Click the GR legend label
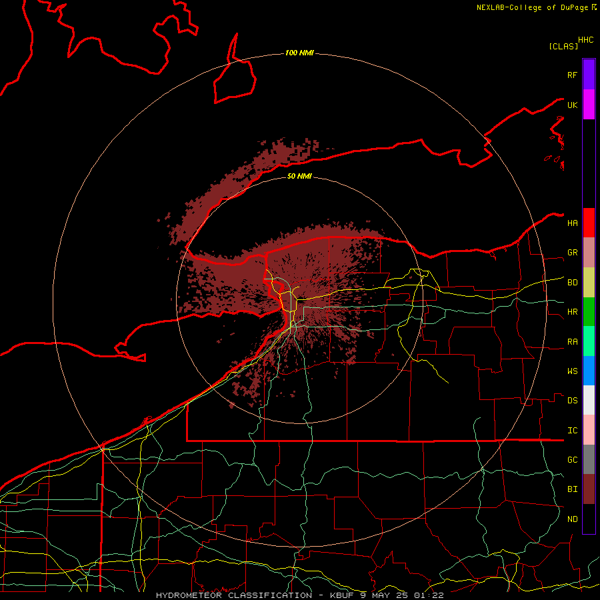This screenshot has width=600, height=600. 573,253
